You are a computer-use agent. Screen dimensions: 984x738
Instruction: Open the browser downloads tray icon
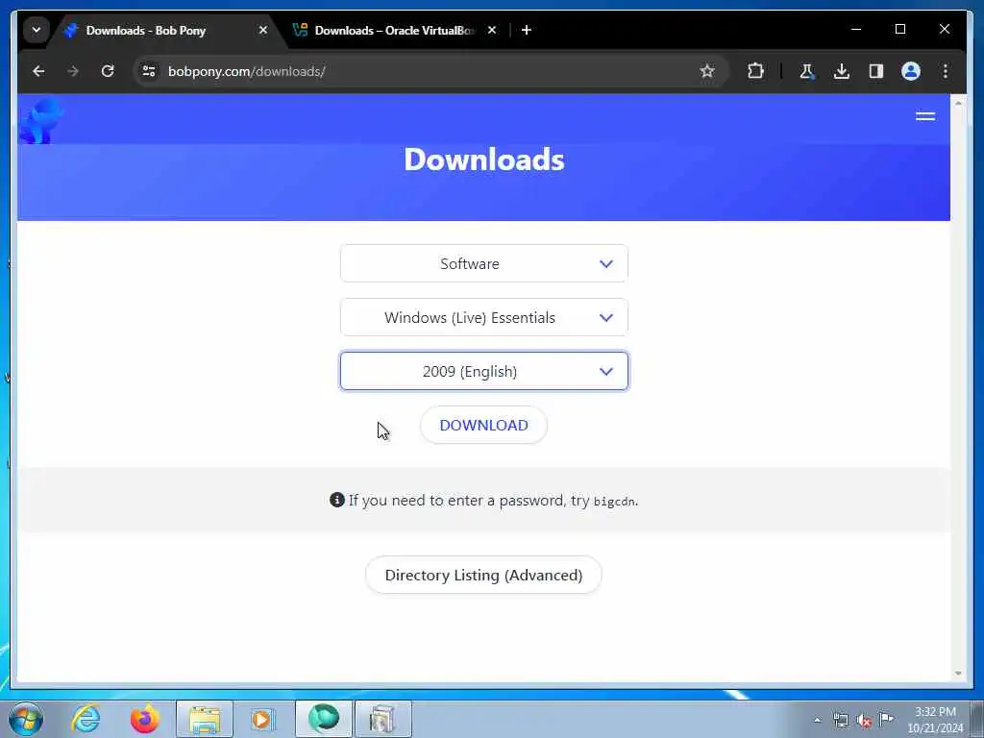coord(842,71)
